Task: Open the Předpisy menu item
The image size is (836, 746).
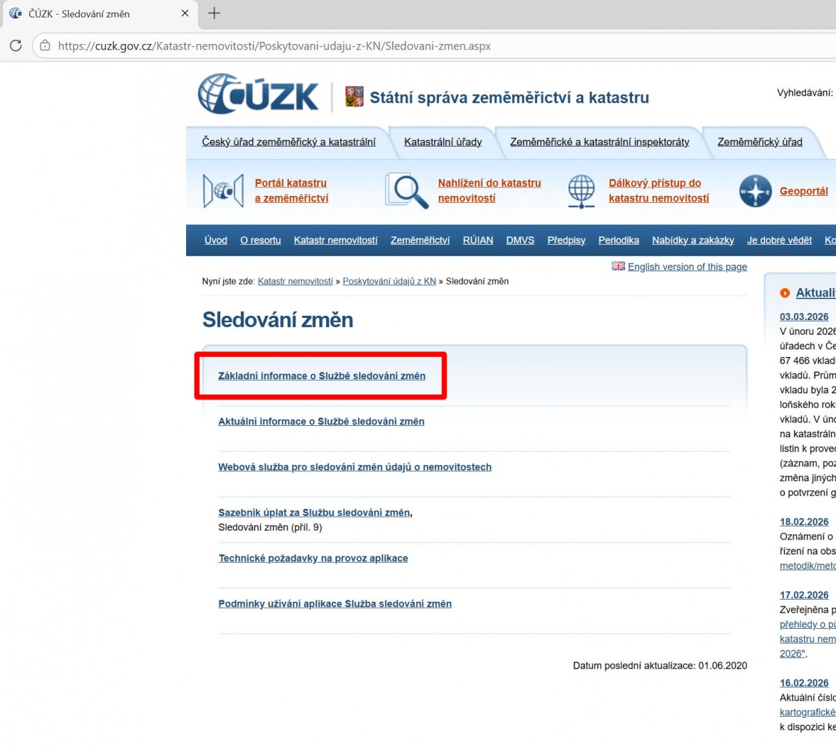Action: click(x=566, y=241)
